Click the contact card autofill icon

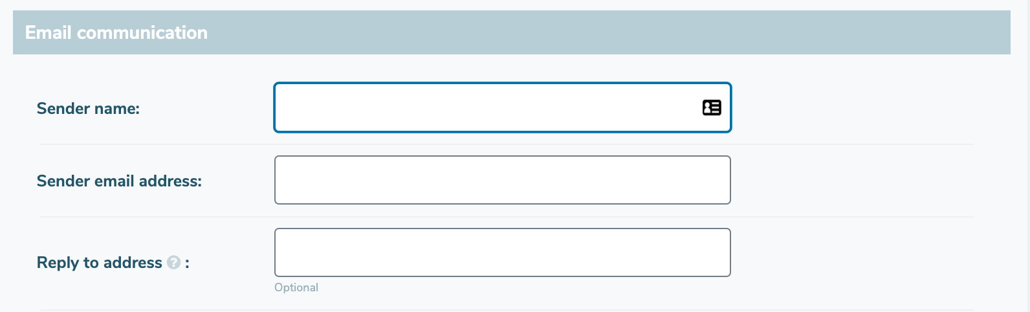pos(712,107)
